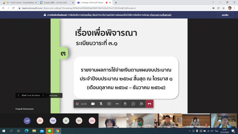The image size is (238, 134).
Task: Share this page icon in address bar
Action: pyautogui.click(x=218, y=8)
